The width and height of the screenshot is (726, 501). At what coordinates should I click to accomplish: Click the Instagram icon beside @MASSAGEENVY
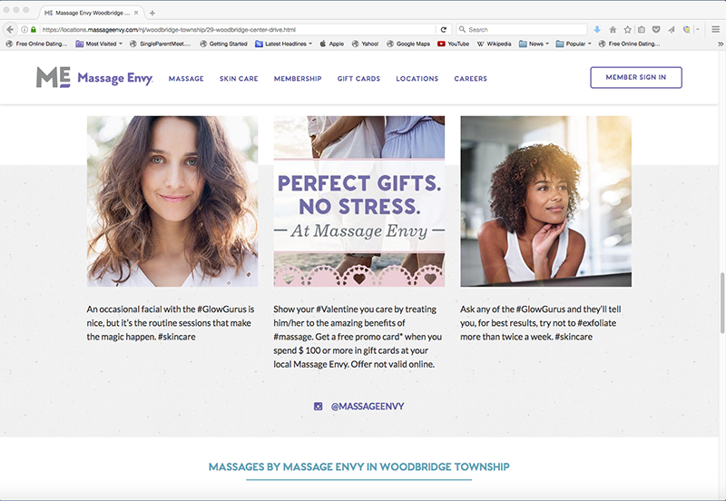319,407
